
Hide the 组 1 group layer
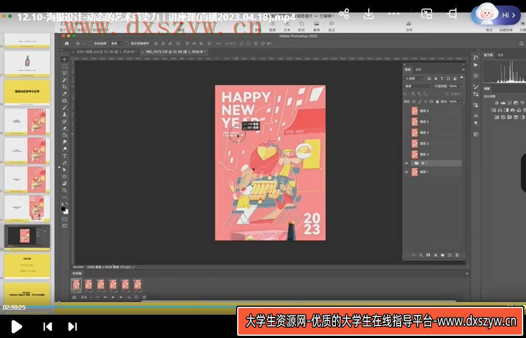[406, 163]
